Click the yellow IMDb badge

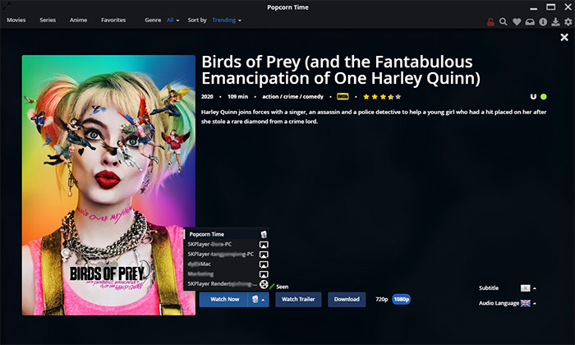[x=343, y=97]
